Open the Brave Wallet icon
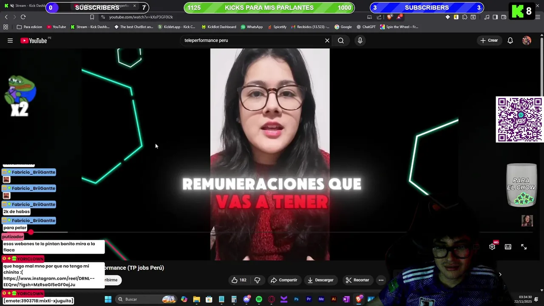Screen dimensions: 544x306 tap(504, 17)
